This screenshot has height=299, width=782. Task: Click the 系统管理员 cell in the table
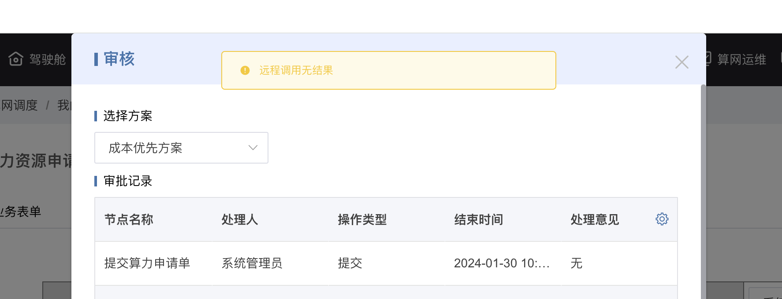click(x=252, y=263)
